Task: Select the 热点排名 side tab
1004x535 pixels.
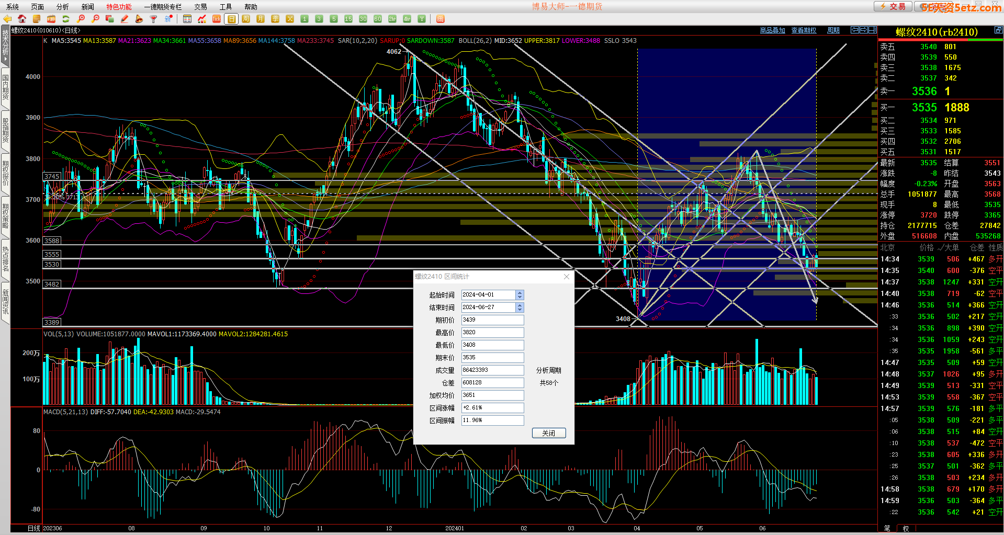Action: pos(5,259)
